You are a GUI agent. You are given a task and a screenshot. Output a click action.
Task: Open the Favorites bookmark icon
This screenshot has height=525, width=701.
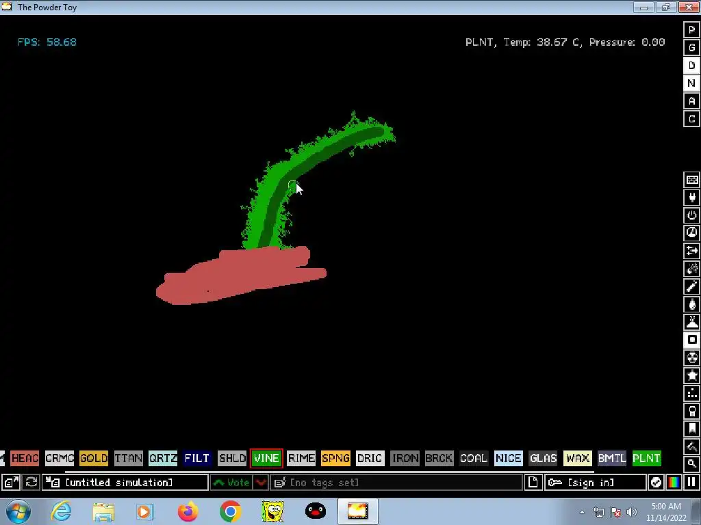(691, 429)
